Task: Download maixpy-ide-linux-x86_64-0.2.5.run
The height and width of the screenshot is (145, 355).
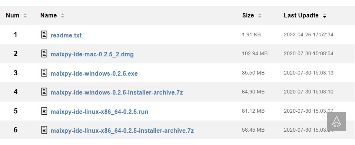Action: pos(99,112)
